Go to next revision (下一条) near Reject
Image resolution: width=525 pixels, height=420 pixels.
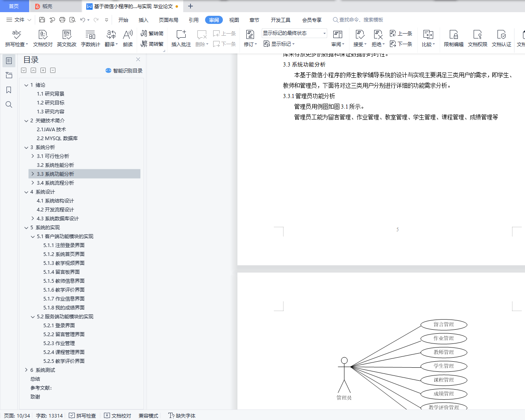click(401, 44)
